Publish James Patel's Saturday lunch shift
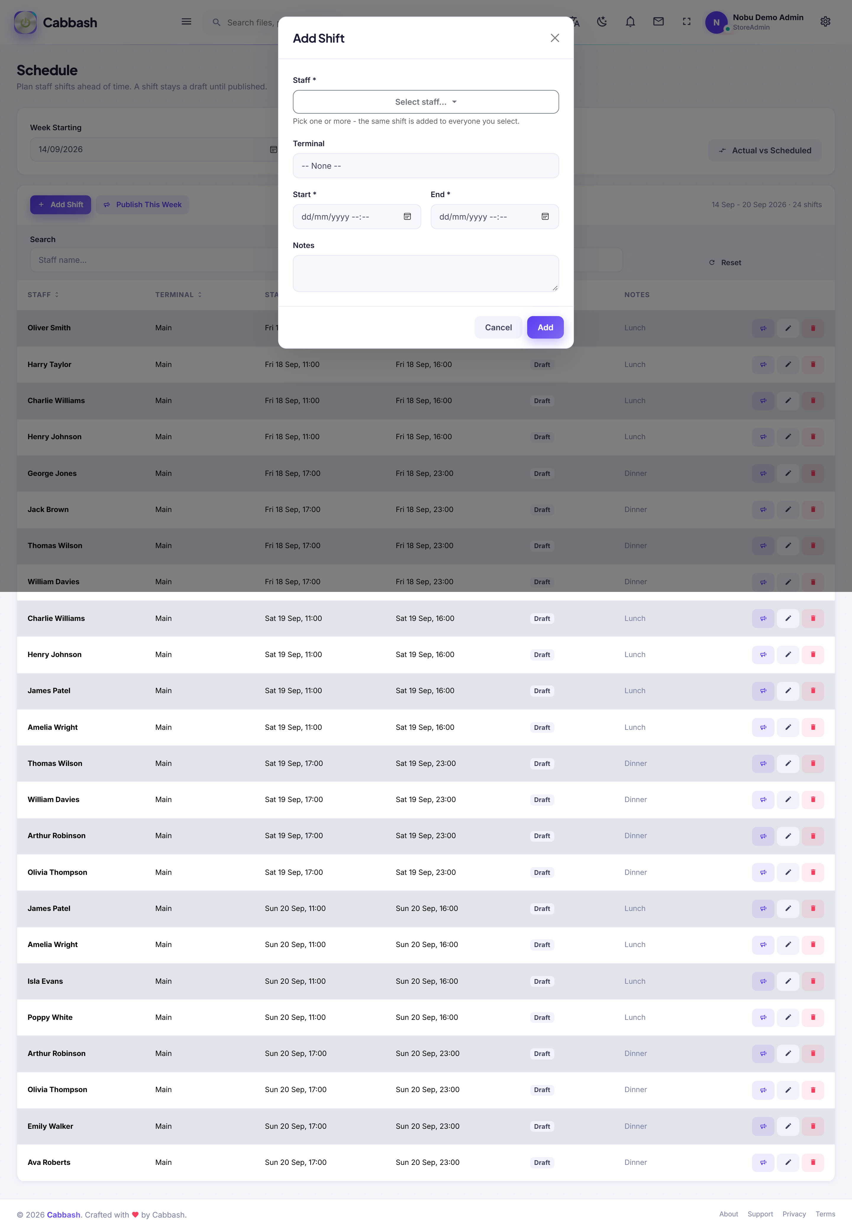Viewport: 852px width, 1230px height. point(763,691)
